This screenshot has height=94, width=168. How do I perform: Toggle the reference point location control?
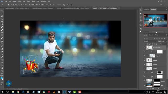[8, 5]
